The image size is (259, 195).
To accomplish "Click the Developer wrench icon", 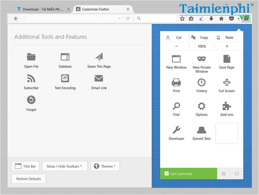I will [176, 130].
